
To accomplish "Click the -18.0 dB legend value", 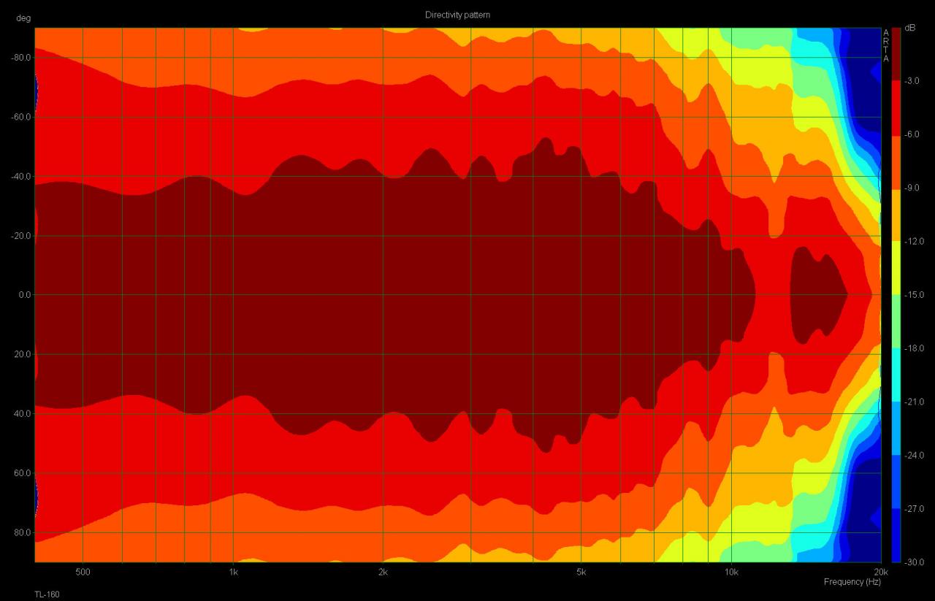I will [916, 348].
